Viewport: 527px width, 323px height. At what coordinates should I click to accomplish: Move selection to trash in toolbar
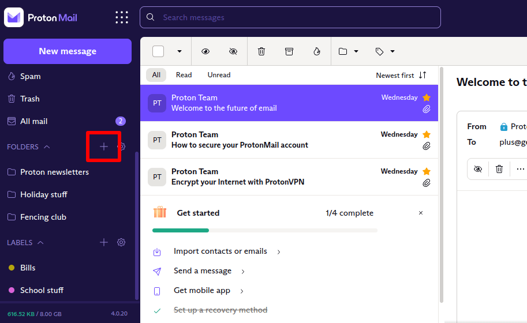point(261,51)
